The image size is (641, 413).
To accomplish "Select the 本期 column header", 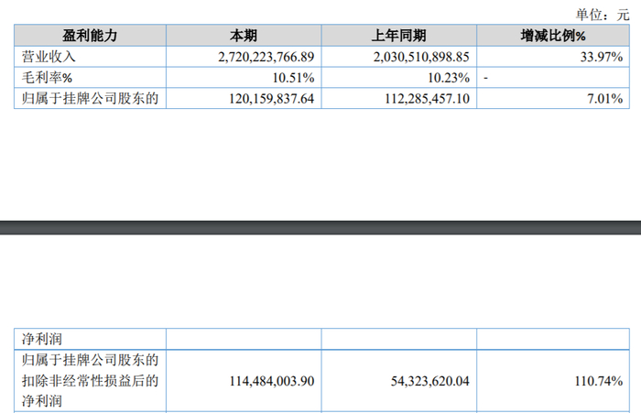I will click(x=244, y=36).
